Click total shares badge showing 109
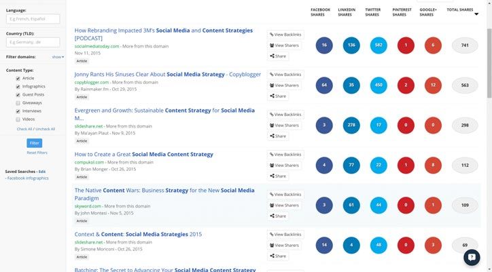492x272 pixels. (x=465, y=206)
